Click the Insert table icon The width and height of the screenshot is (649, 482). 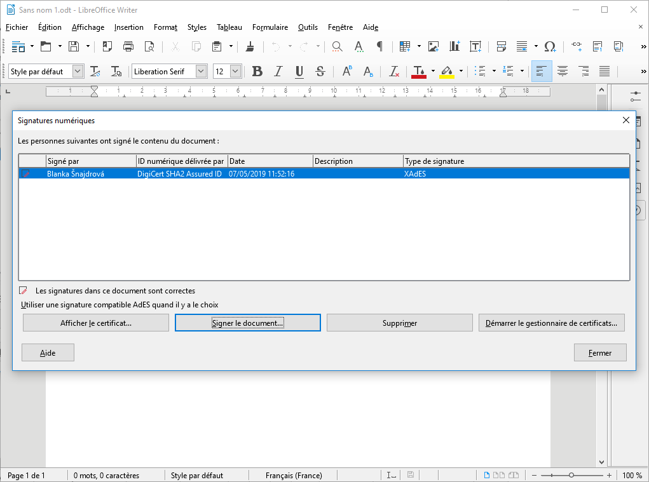pos(405,46)
